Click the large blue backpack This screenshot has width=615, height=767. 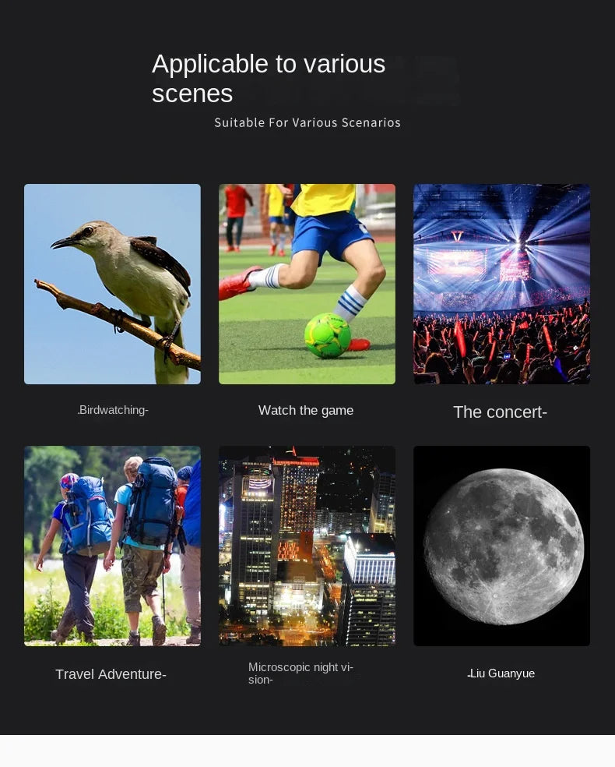(x=153, y=501)
